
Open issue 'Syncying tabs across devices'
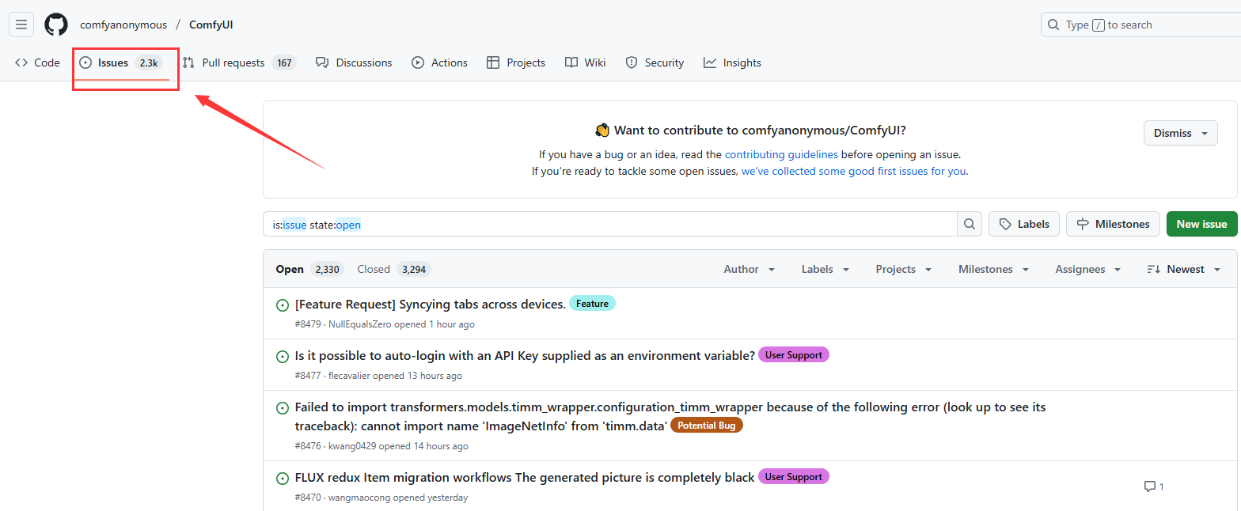[x=430, y=304]
